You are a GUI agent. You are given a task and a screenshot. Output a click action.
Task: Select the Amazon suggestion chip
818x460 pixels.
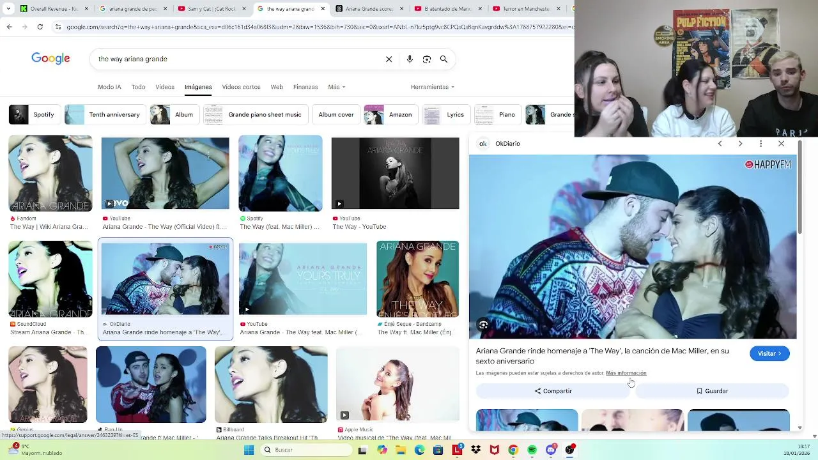point(390,115)
